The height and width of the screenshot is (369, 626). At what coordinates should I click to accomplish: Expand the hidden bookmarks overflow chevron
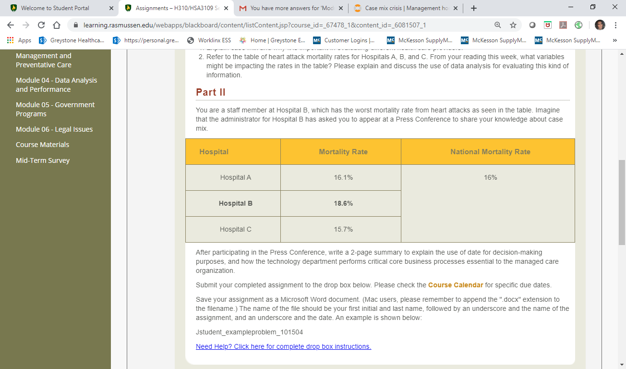point(615,40)
